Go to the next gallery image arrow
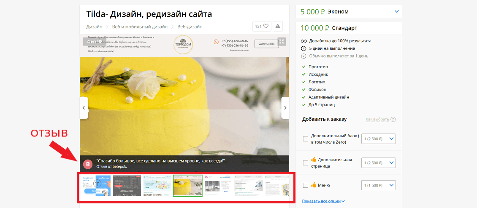The height and width of the screenshot is (208, 477). pos(285,108)
